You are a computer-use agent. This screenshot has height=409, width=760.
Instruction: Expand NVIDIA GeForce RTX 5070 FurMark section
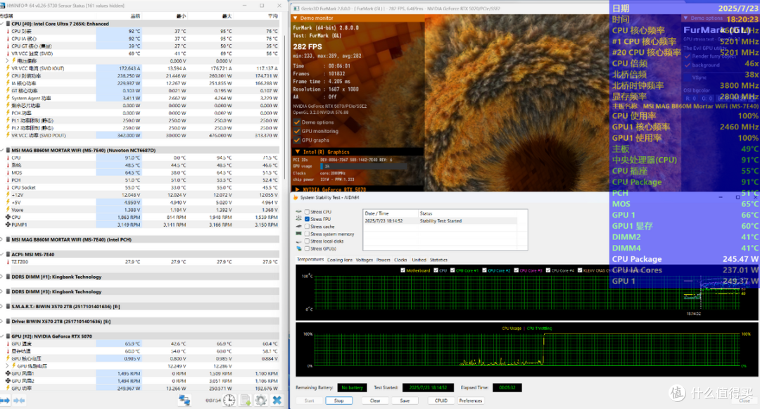pos(297,189)
